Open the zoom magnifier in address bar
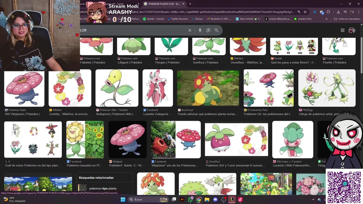 pyautogui.click(x=299, y=12)
